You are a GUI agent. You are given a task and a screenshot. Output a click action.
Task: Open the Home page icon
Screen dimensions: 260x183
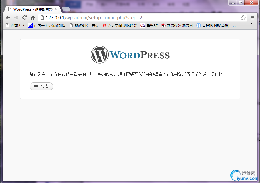pos(33,17)
